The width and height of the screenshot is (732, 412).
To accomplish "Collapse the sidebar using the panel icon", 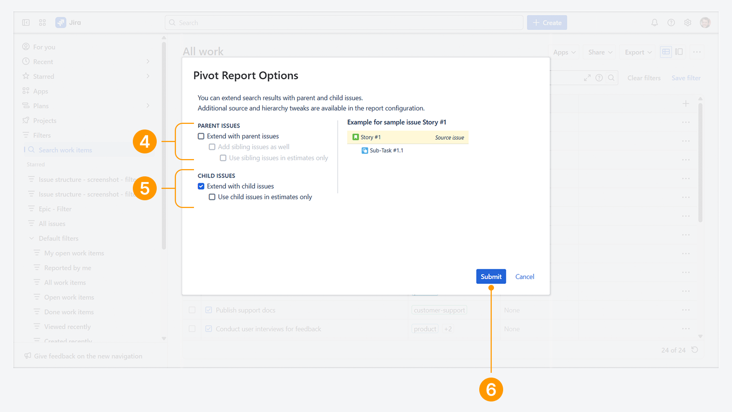I will (x=26, y=22).
